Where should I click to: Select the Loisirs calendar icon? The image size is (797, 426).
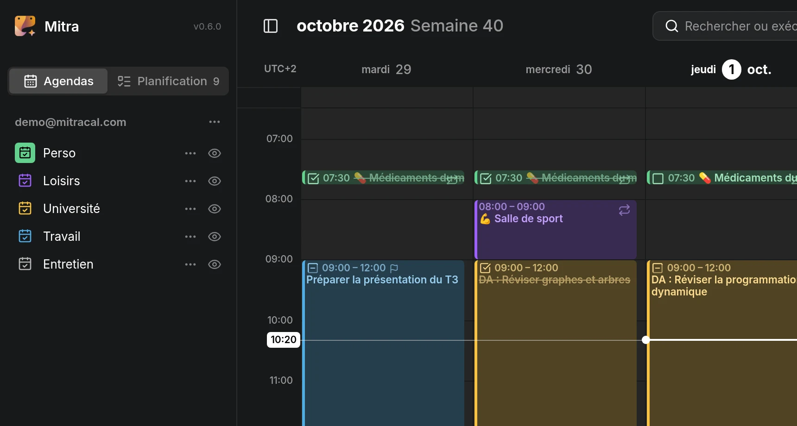point(25,181)
